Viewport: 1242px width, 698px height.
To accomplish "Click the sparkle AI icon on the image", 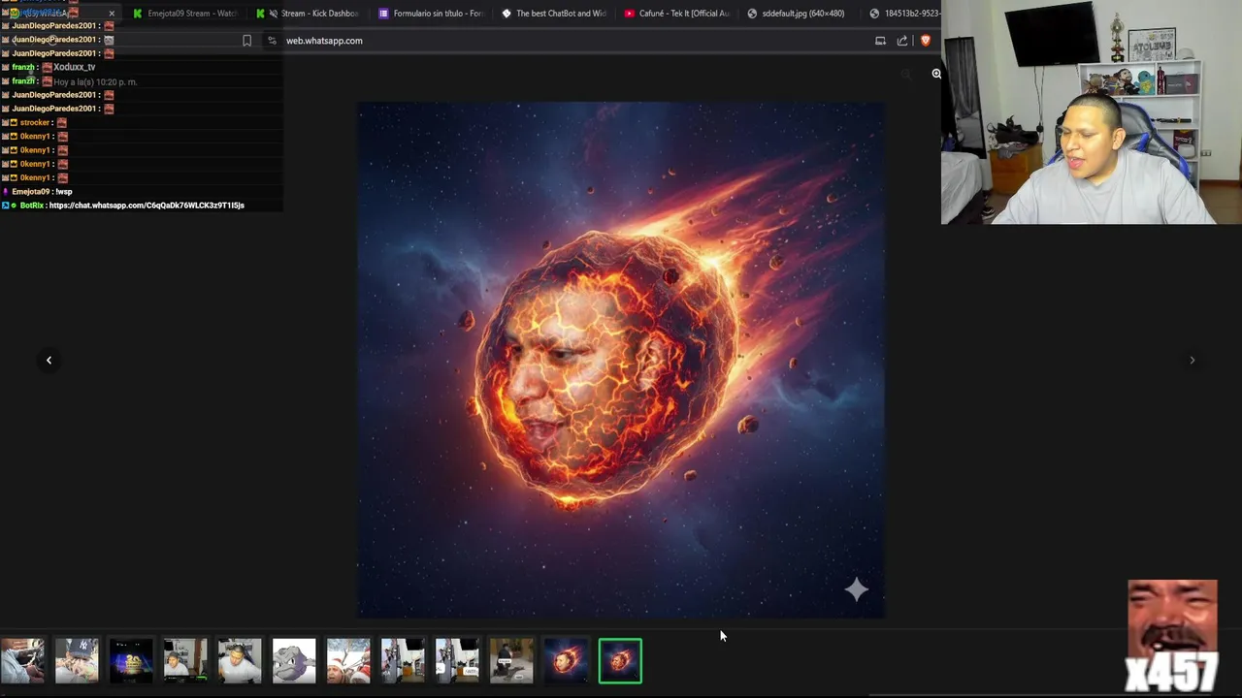I will [x=856, y=588].
